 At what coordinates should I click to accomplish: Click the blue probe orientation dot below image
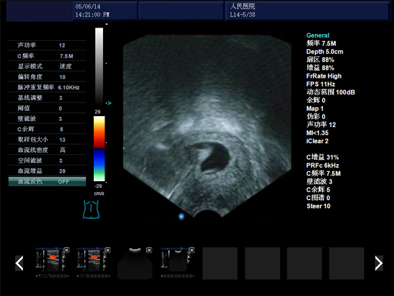point(181,216)
